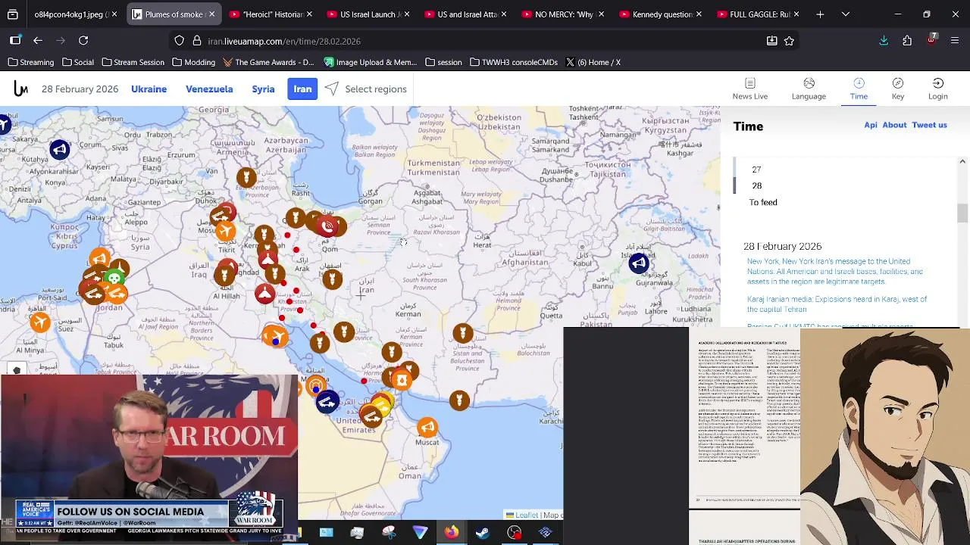Click the scroll-up arrow in Time panel

[x=962, y=161]
